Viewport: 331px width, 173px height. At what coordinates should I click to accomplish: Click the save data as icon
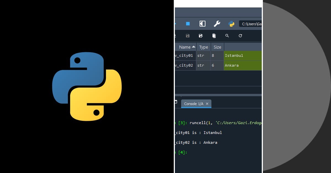[x=201, y=36]
